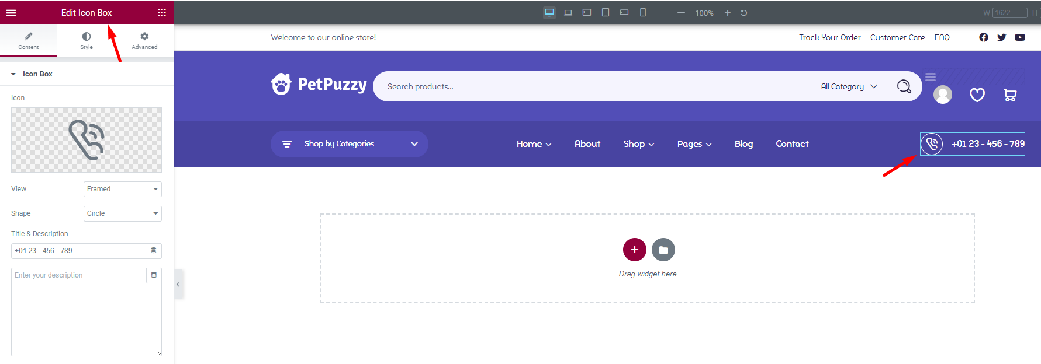1041x364 pixels.
Task: Open the widgets grid panel
Action: 162,13
